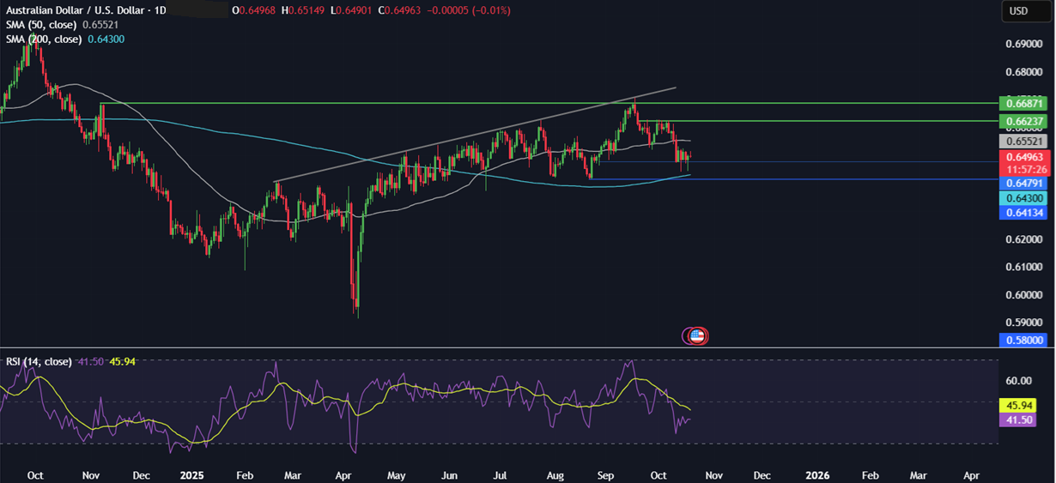The image size is (1056, 483).
Task: Click the gray ascending trendline on chart
Action: [x=472, y=137]
